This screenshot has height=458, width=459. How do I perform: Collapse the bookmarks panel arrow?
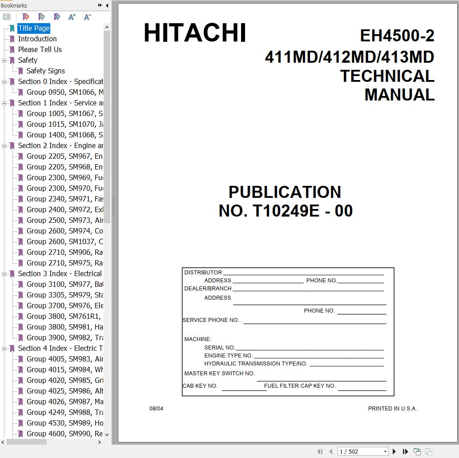click(107, 5)
